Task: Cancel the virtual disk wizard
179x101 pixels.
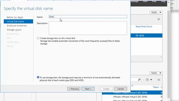Action: (121, 89)
